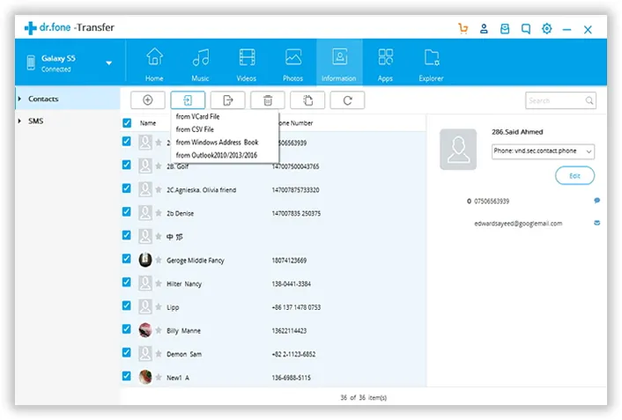Click phone number 136-6988-5115
Screen dimensions: 622x420
pyautogui.click(x=291, y=378)
